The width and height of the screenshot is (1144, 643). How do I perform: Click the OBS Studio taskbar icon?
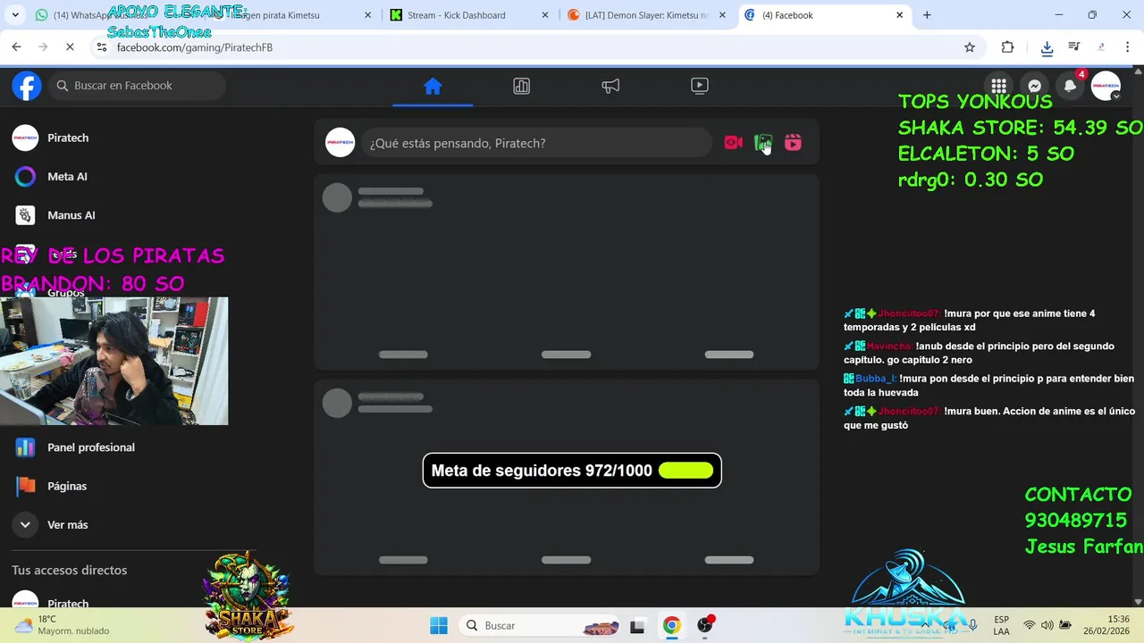(x=705, y=625)
